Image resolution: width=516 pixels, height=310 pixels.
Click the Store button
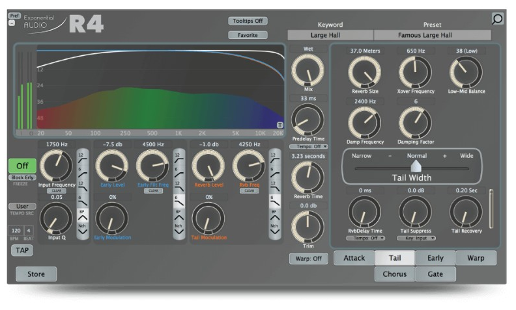pyautogui.click(x=36, y=274)
